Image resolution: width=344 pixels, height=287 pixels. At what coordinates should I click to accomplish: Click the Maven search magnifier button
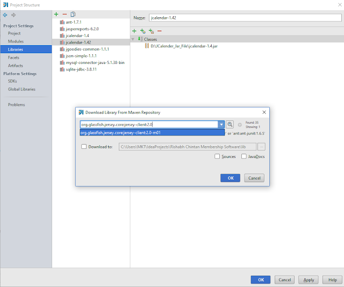coord(230,125)
